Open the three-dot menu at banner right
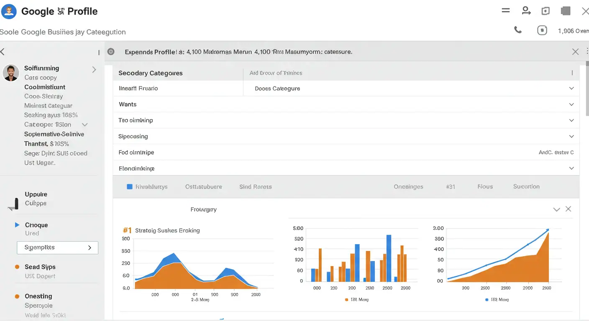The width and height of the screenshot is (589, 321). point(587,51)
